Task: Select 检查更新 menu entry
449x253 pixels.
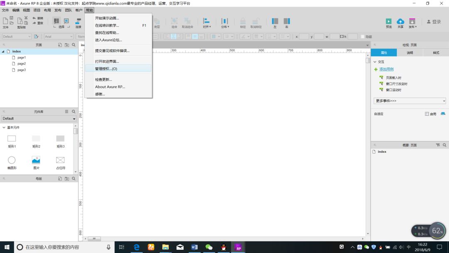Action: tap(104, 79)
